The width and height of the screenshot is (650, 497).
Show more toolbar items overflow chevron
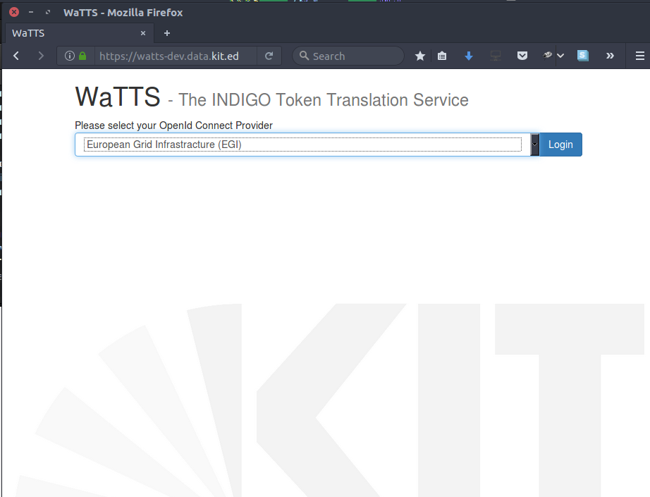[x=610, y=56]
